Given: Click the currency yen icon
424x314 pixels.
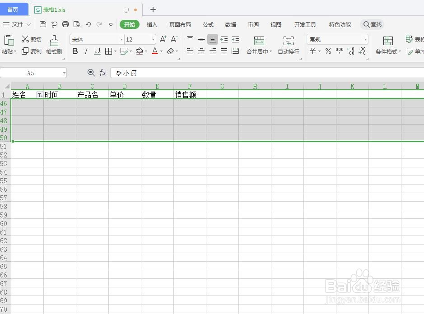Looking at the screenshot, I should (x=312, y=51).
